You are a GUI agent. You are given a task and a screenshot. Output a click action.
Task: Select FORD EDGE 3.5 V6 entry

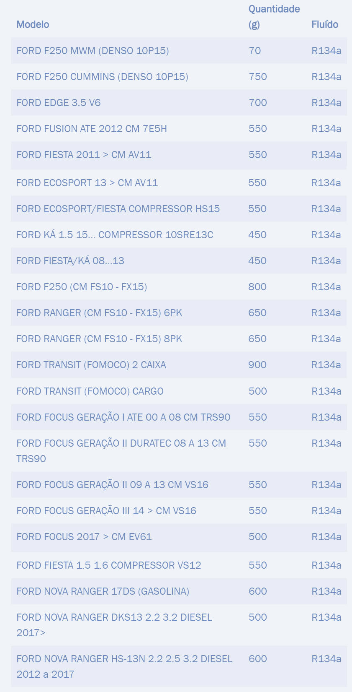(59, 103)
